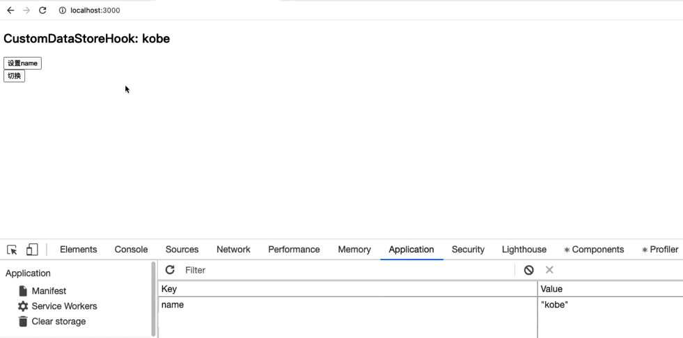This screenshot has height=338, width=683.
Task: Select the localhost:3000 address bar
Action: click(95, 10)
